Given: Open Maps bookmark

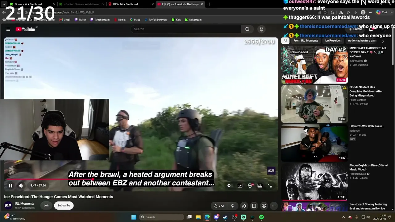Looking at the screenshot, I should pyautogui.click(x=135, y=20).
